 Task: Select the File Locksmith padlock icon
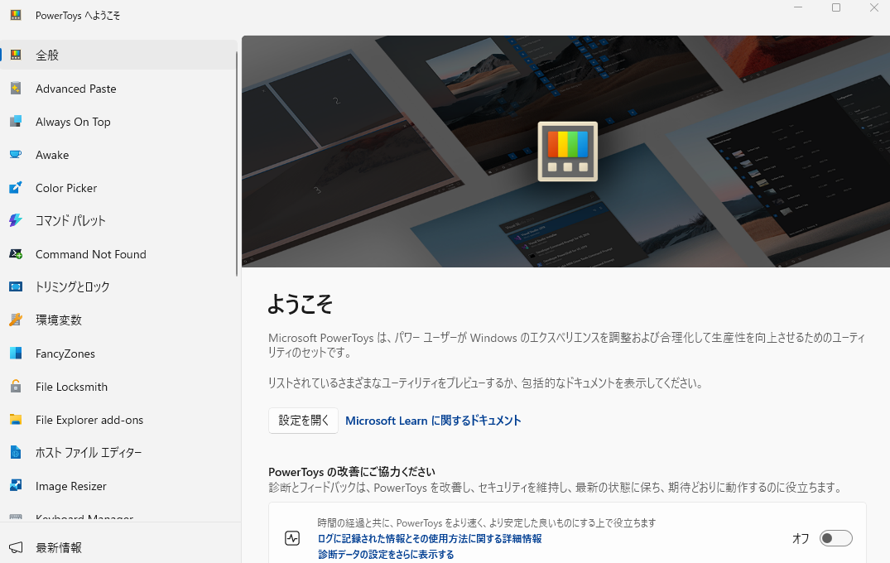(x=16, y=387)
